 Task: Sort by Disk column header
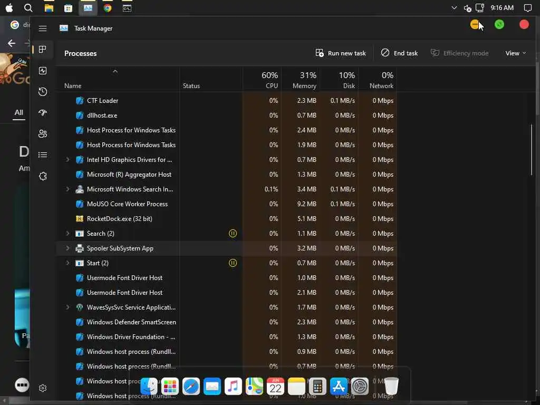click(x=340, y=80)
